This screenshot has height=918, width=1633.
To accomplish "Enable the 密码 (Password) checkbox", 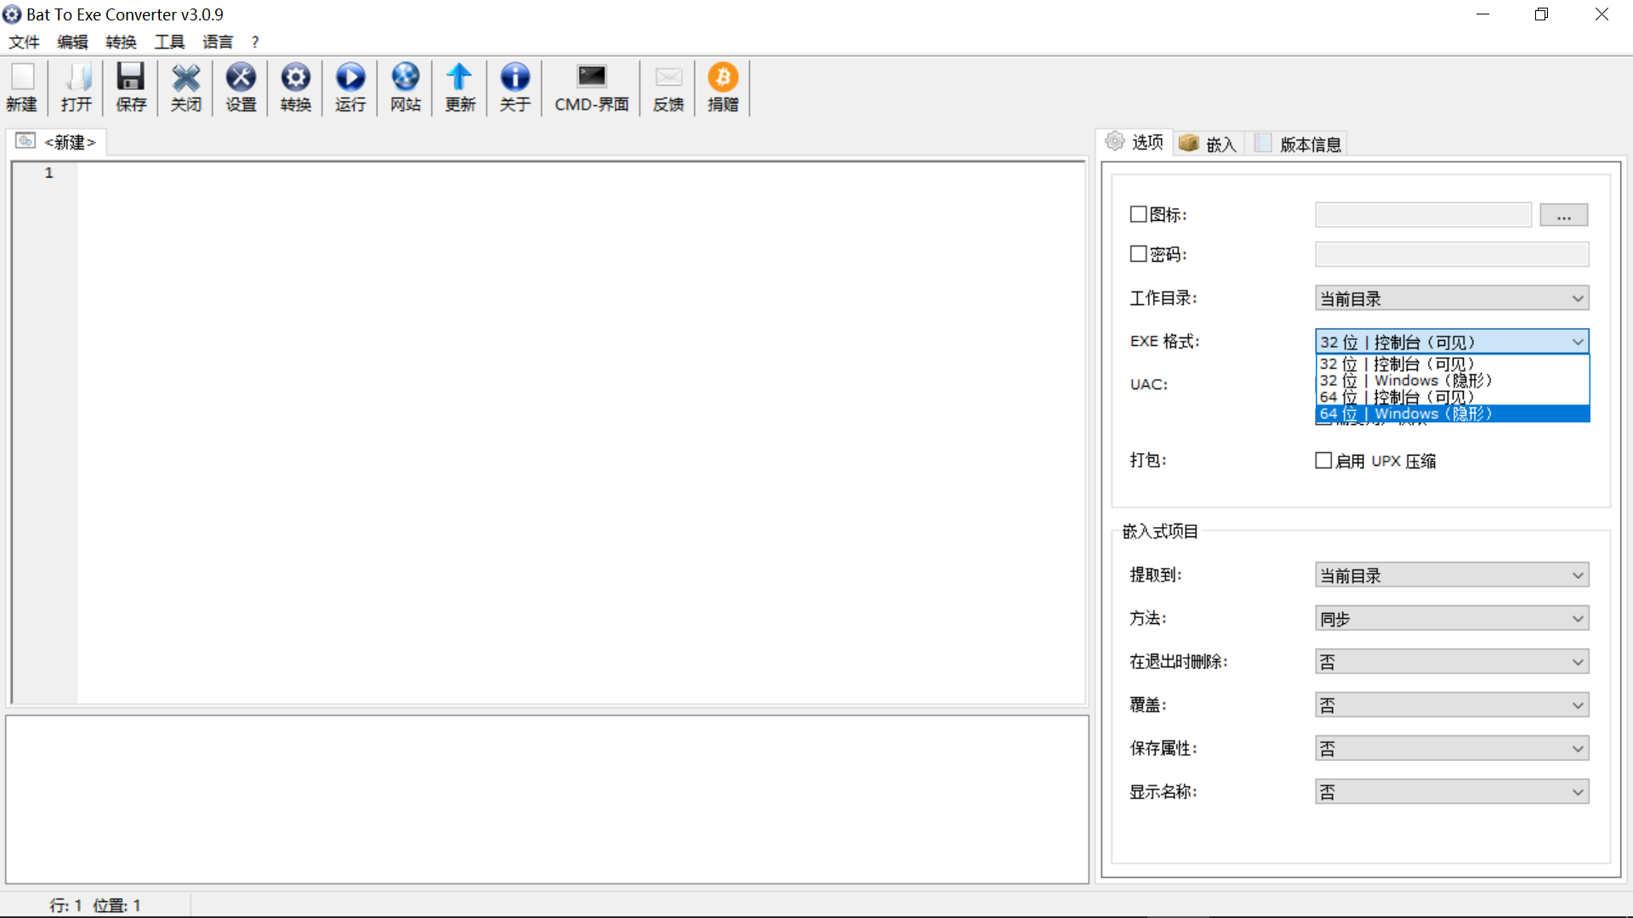I will click(x=1138, y=253).
